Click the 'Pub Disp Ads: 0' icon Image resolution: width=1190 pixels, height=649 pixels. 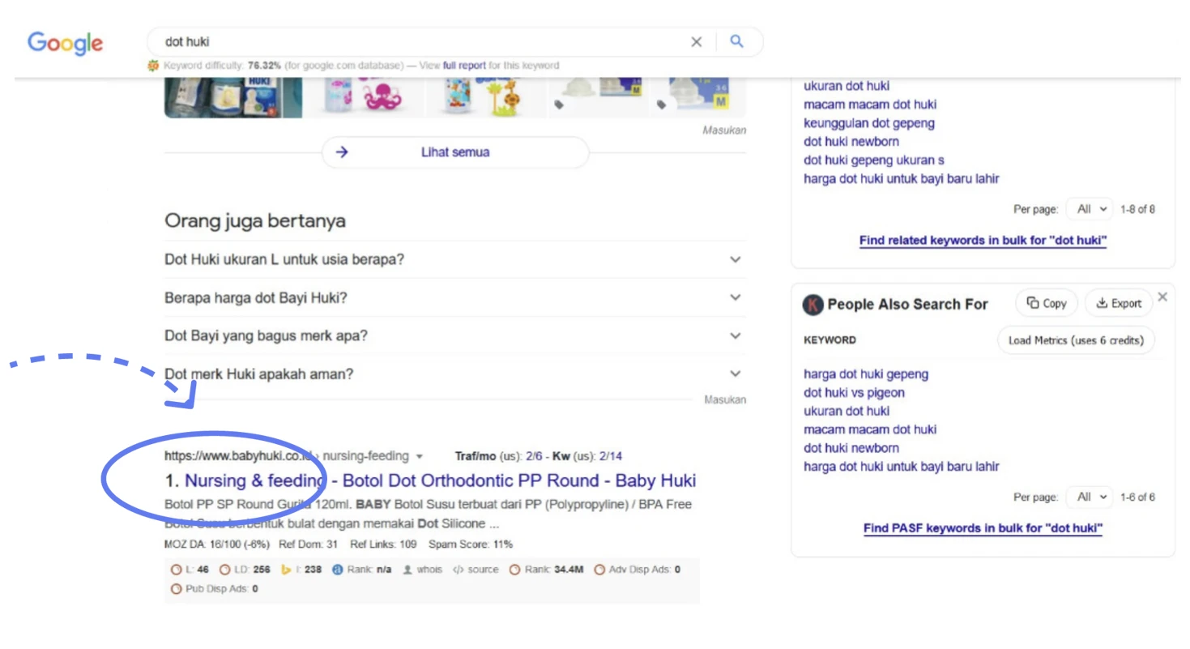click(176, 589)
